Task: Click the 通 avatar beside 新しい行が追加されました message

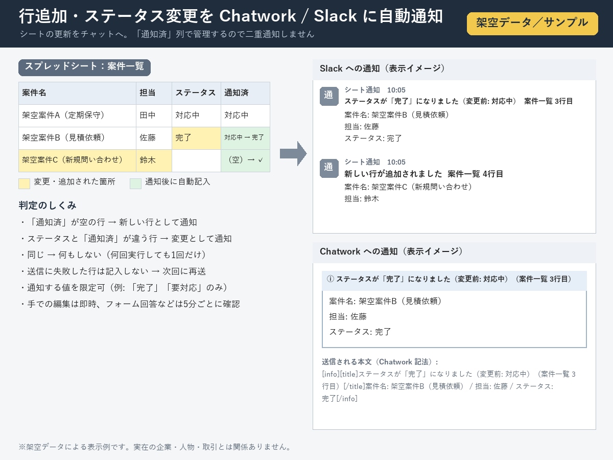Action: [x=328, y=168]
